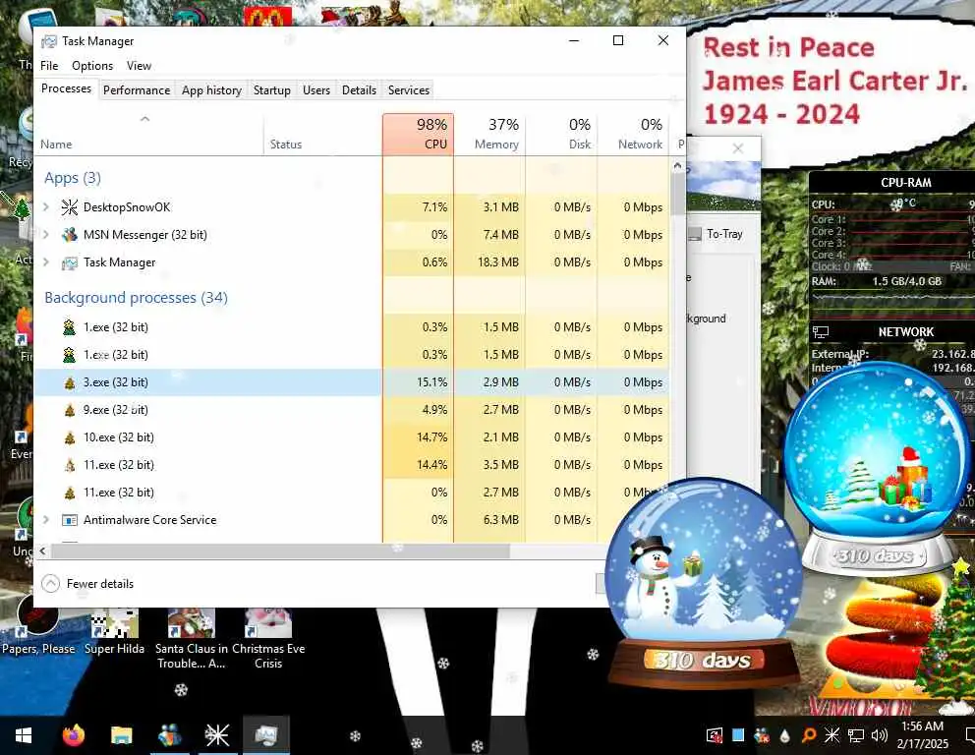Sort processes by CPU column
Screen dimensions: 975x755
click(x=418, y=135)
